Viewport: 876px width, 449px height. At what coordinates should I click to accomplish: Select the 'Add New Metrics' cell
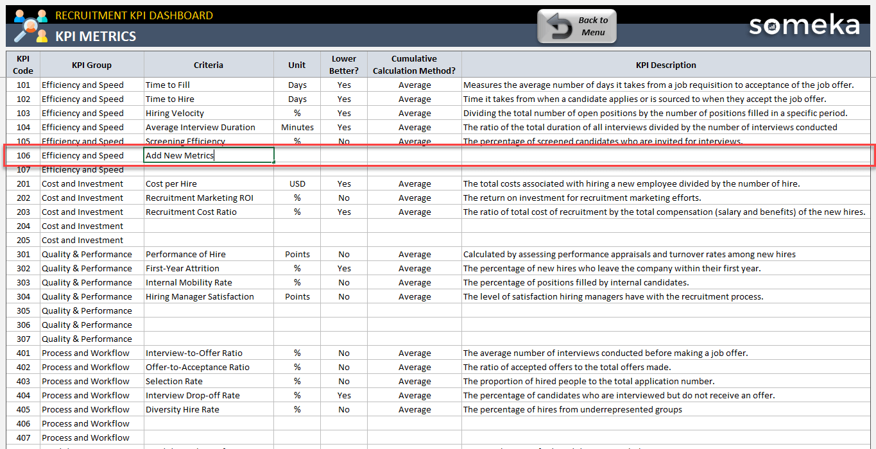click(209, 155)
